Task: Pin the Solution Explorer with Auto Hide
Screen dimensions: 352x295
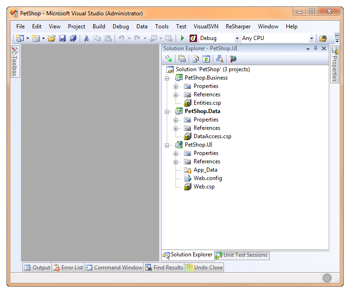Action: (316, 48)
